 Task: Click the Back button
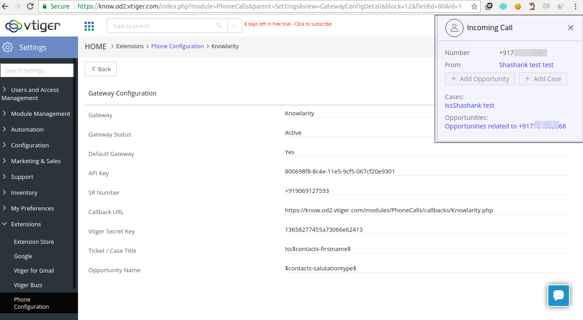101,69
